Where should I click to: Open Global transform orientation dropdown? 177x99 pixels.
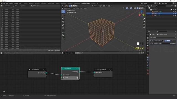point(95,6)
